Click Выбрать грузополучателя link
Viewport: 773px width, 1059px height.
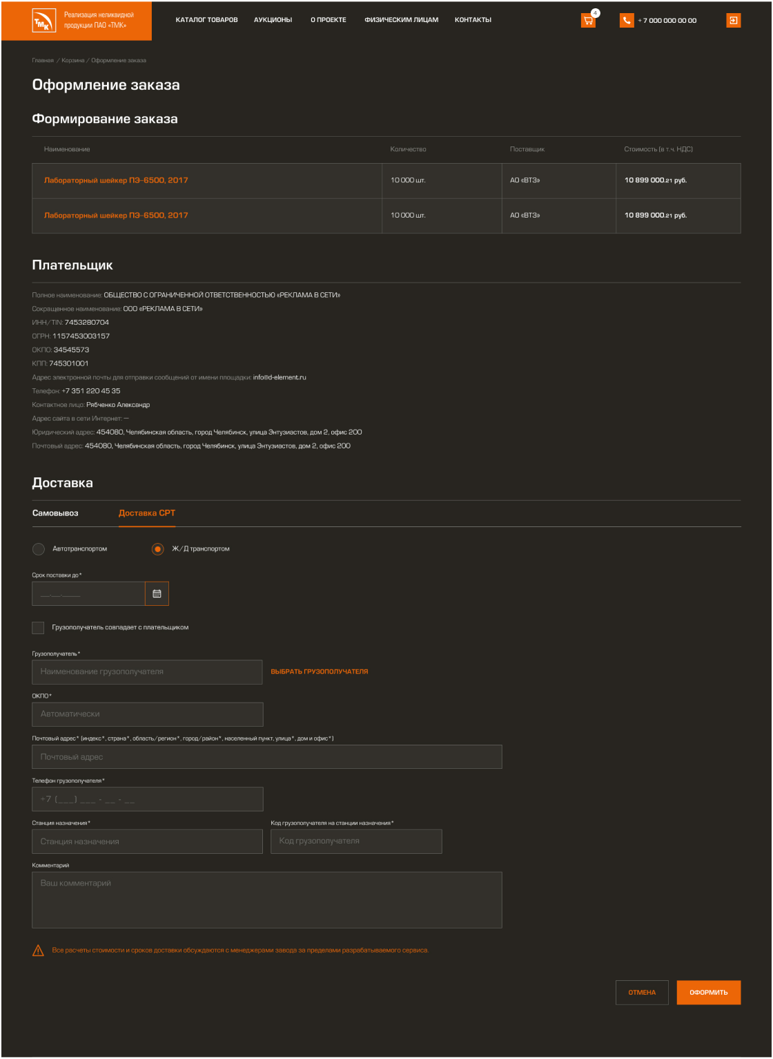coord(319,671)
